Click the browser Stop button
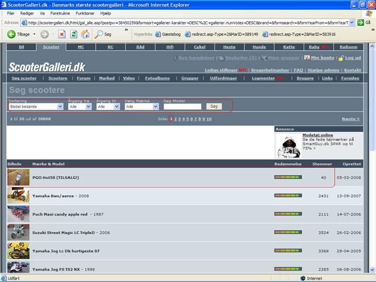This screenshot has height=282, width=376. tap(62, 35)
